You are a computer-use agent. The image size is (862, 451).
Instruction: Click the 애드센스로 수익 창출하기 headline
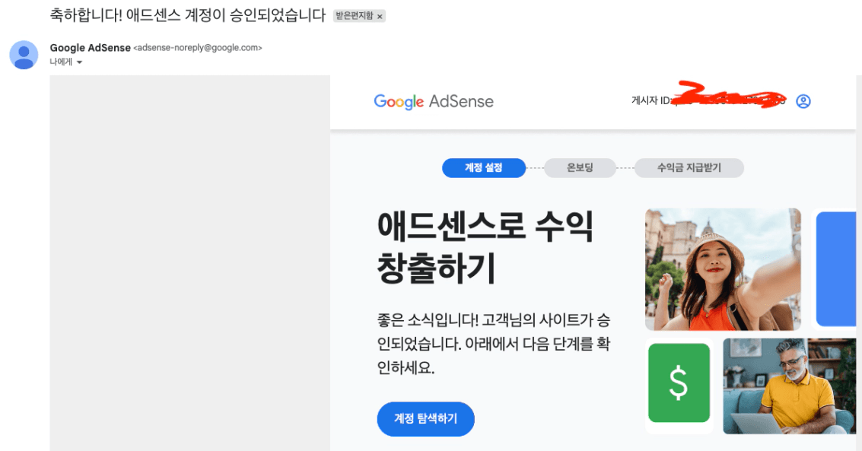point(485,246)
